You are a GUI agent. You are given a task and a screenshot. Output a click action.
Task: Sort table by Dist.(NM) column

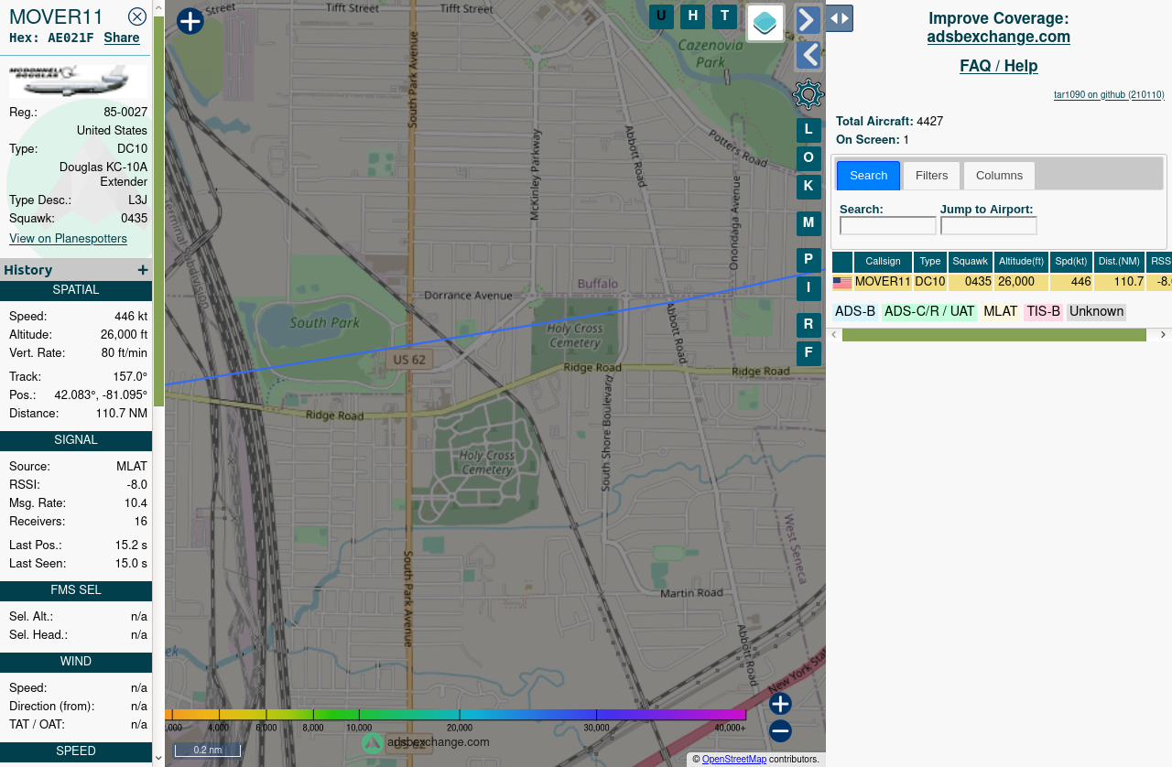(1120, 262)
